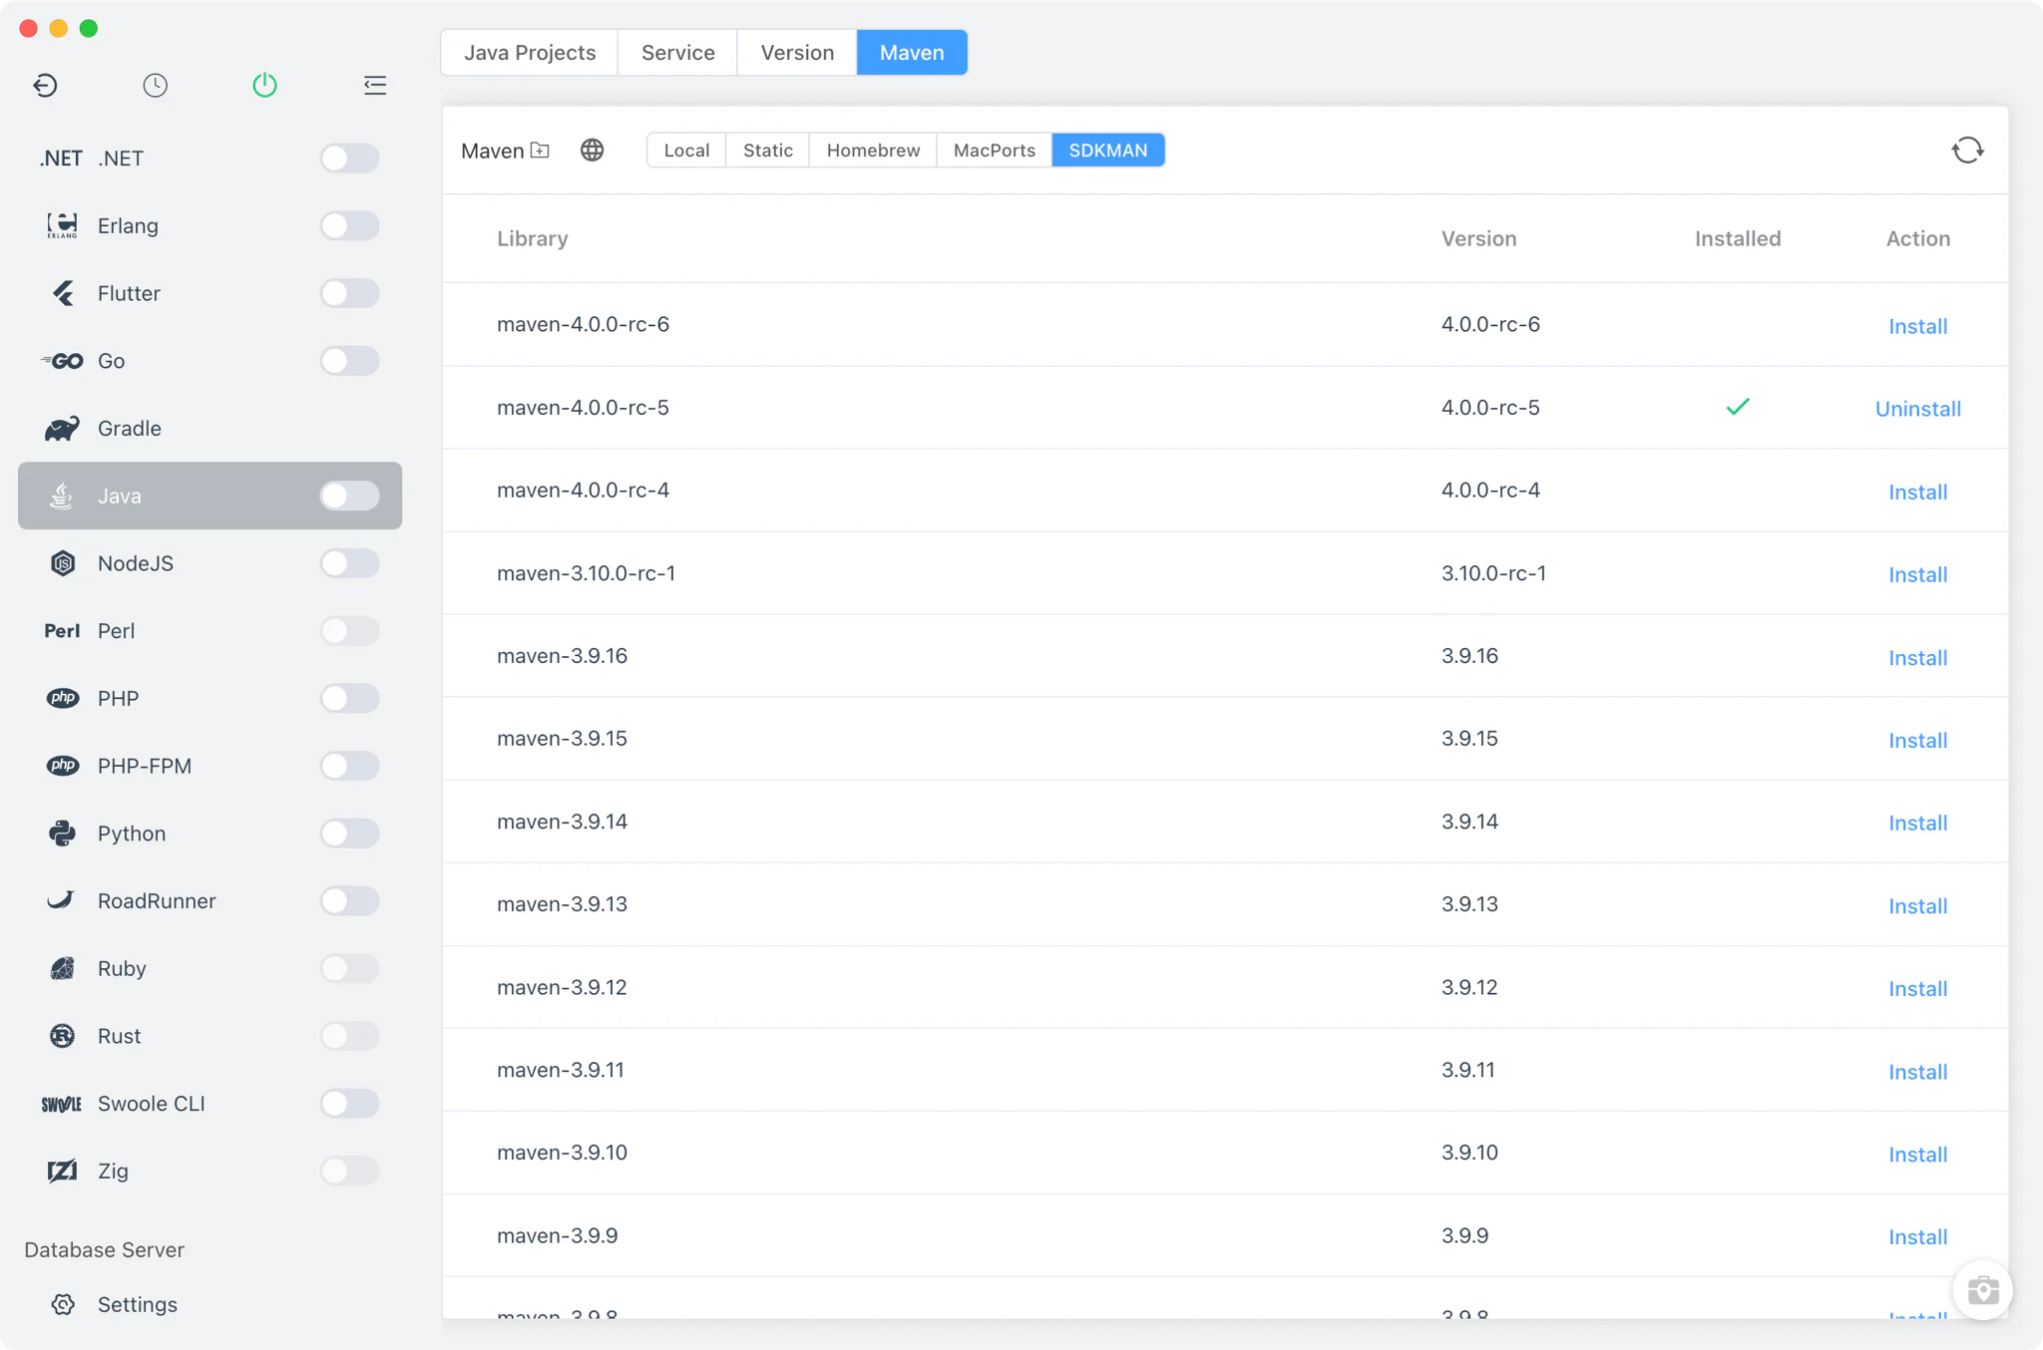Open the history clock icon
2043x1350 pixels.
click(155, 86)
